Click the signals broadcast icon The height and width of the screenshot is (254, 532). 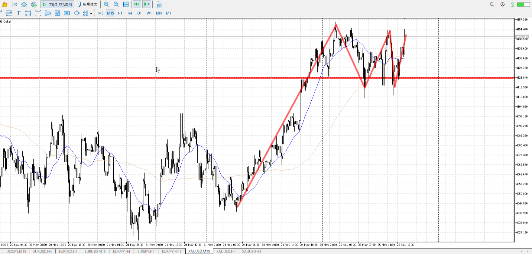(x=14, y=5)
